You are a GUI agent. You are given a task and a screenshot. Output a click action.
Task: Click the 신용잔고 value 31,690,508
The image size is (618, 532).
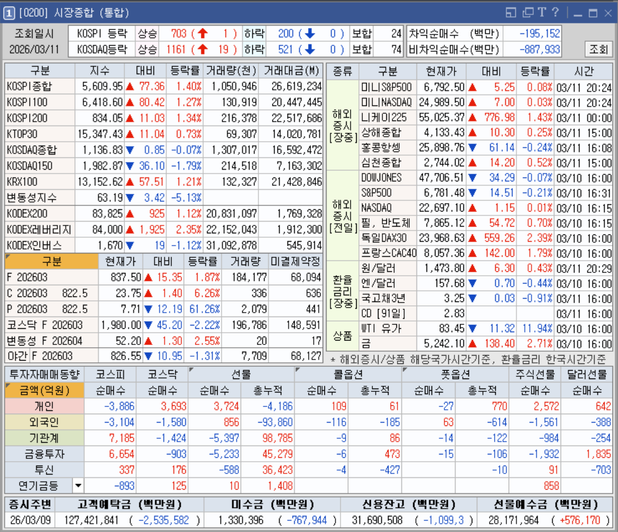point(377,520)
